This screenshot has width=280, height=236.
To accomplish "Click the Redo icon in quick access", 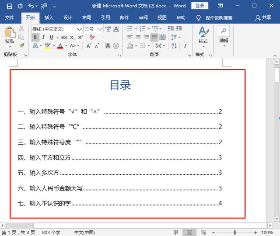I will point(20,6).
